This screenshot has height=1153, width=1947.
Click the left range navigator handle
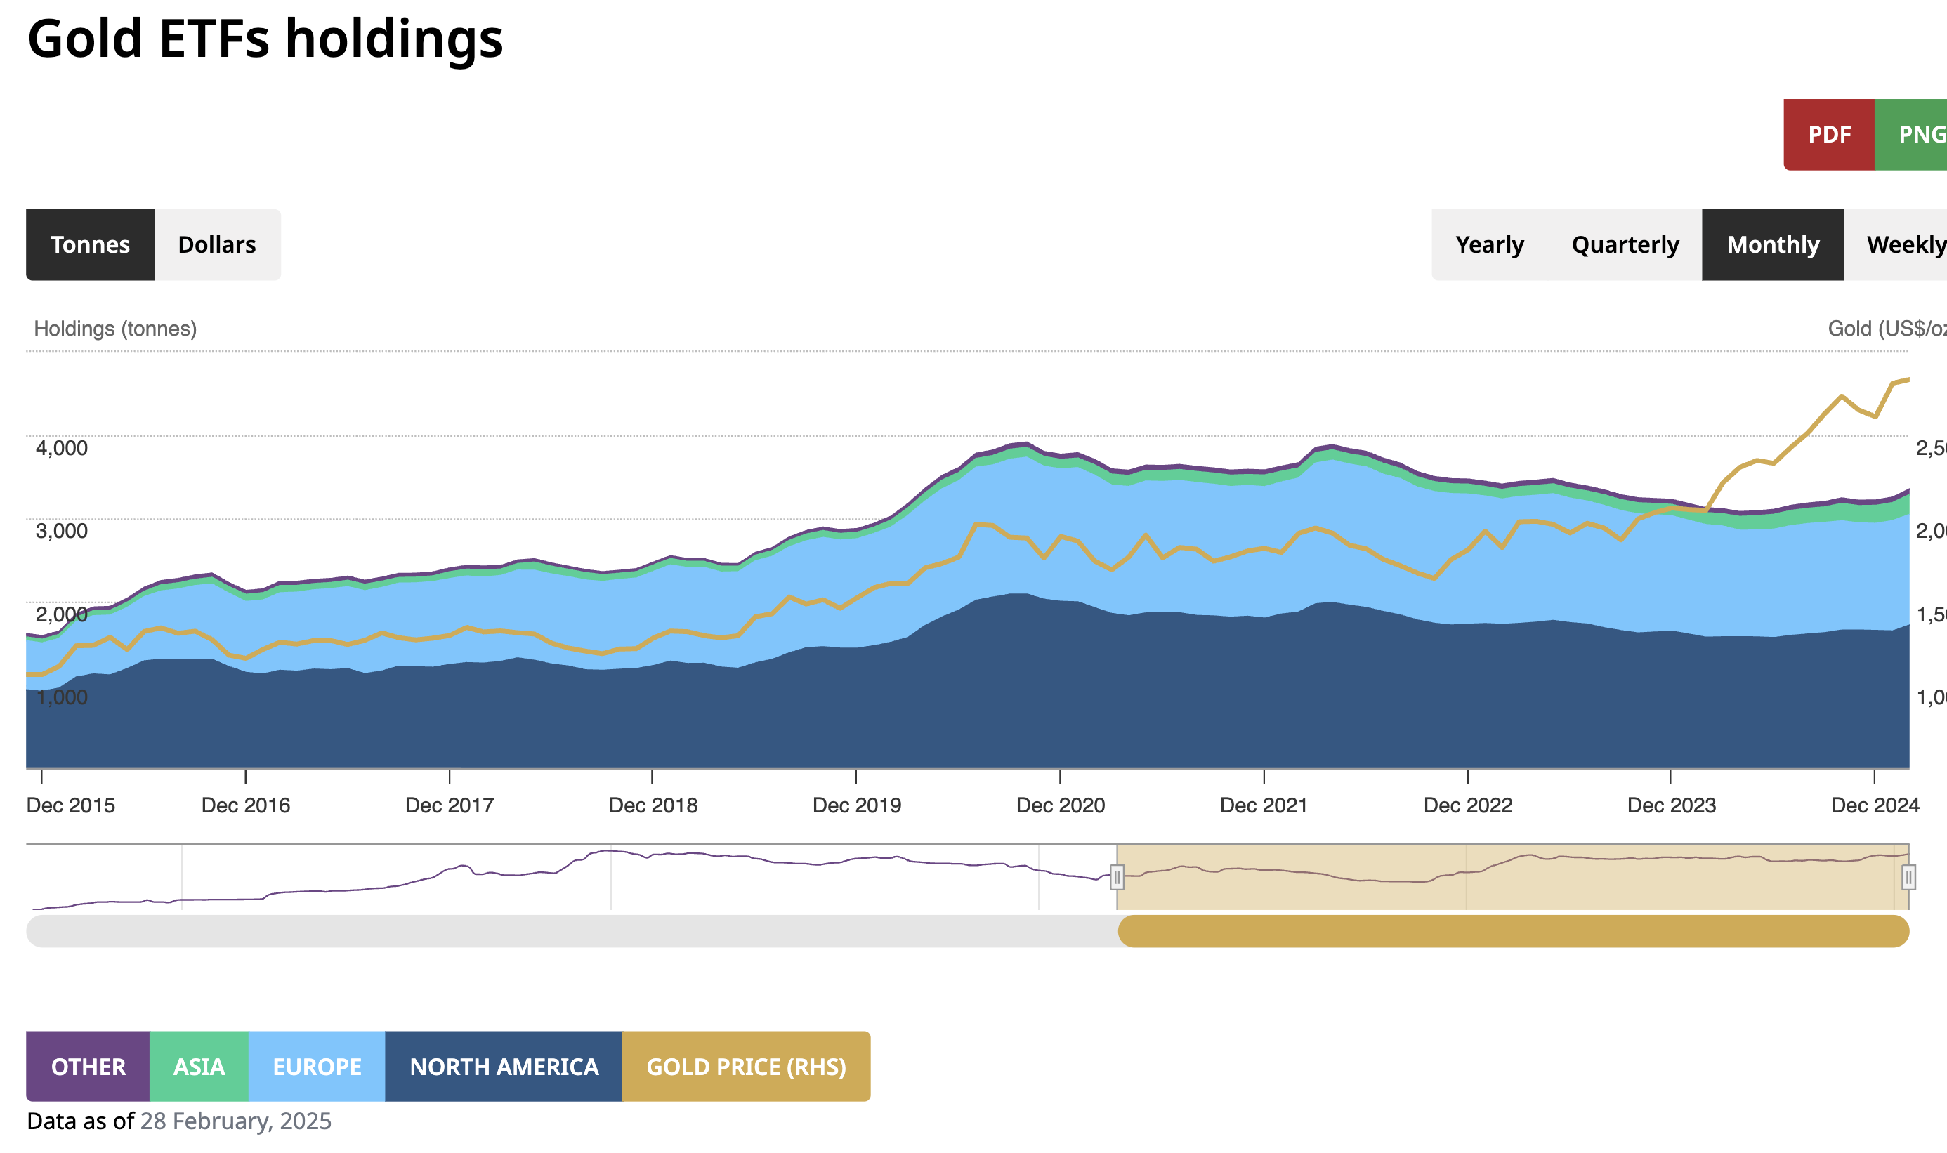coord(1117,877)
